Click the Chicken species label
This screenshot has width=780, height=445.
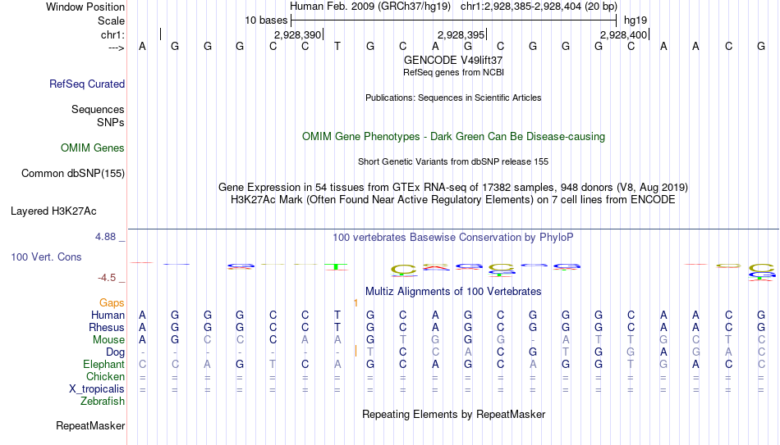[x=105, y=376]
